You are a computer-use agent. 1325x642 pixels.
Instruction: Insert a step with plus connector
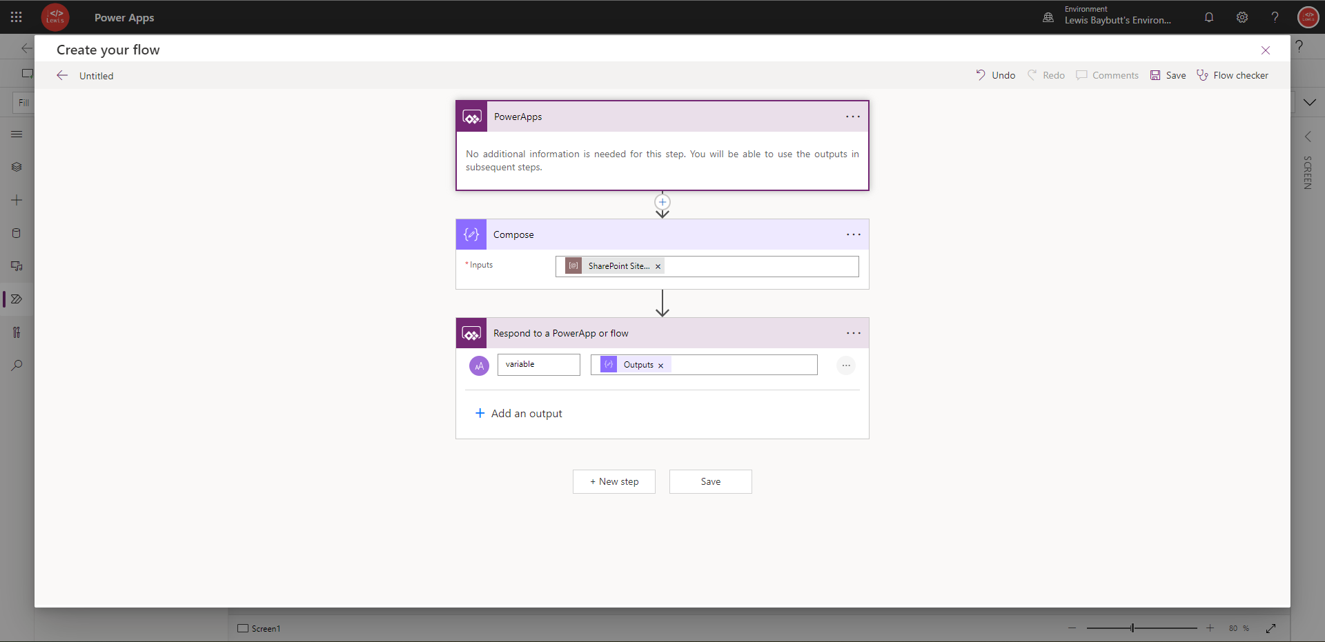662,202
